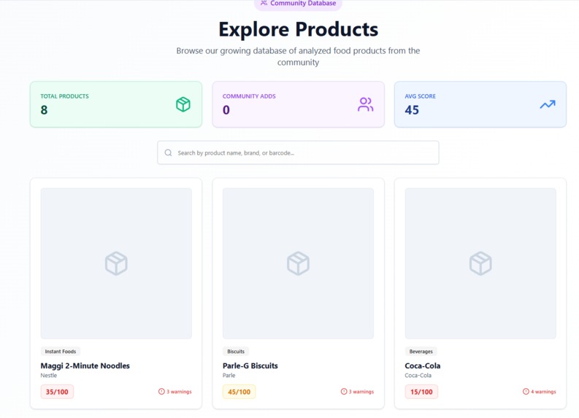Open the Coca-Cola product title
The height and width of the screenshot is (418, 579).
[423, 365]
